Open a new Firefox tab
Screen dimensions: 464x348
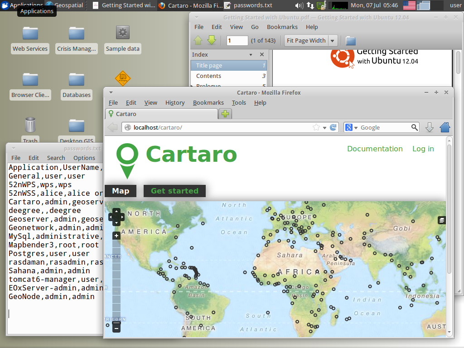pos(225,114)
